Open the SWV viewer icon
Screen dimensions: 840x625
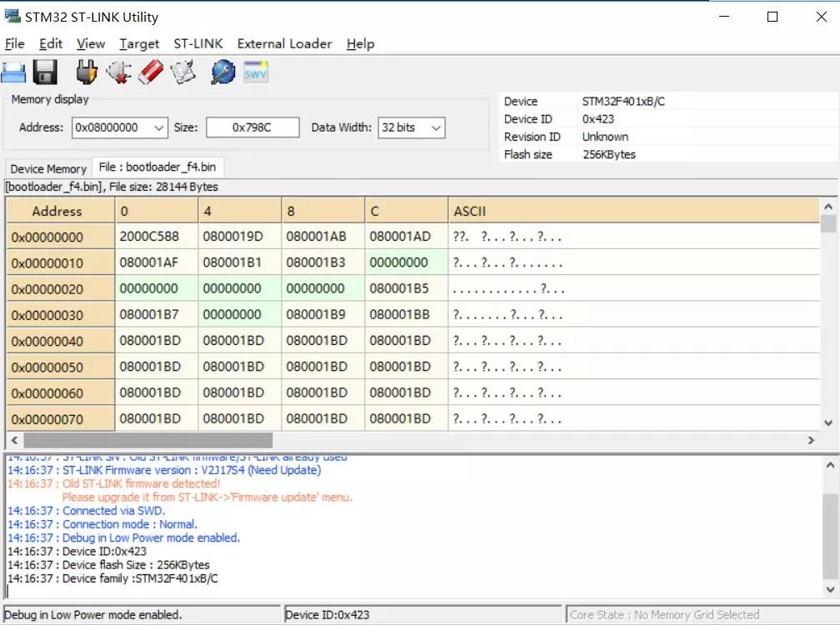pyautogui.click(x=255, y=72)
